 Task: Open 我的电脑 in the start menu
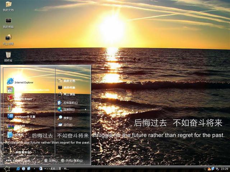point(66,87)
